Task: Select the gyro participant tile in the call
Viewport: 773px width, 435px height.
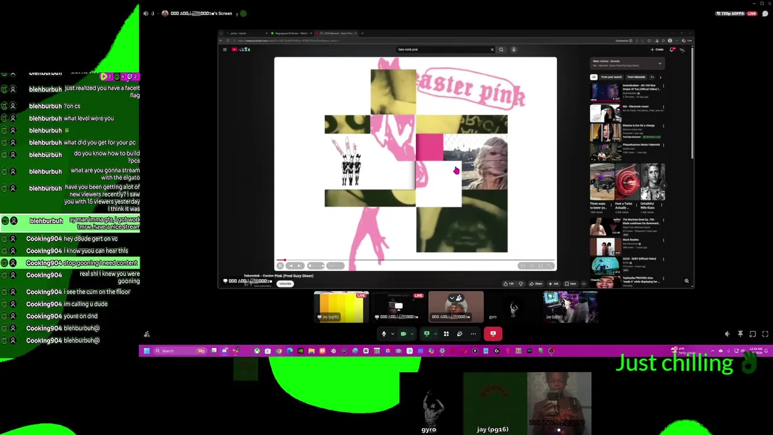Action: coord(513,307)
